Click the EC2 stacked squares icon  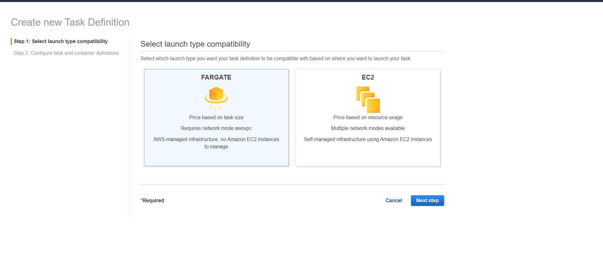click(368, 100)
